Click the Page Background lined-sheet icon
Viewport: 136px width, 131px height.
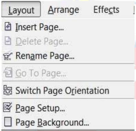(x=8, y=122)
